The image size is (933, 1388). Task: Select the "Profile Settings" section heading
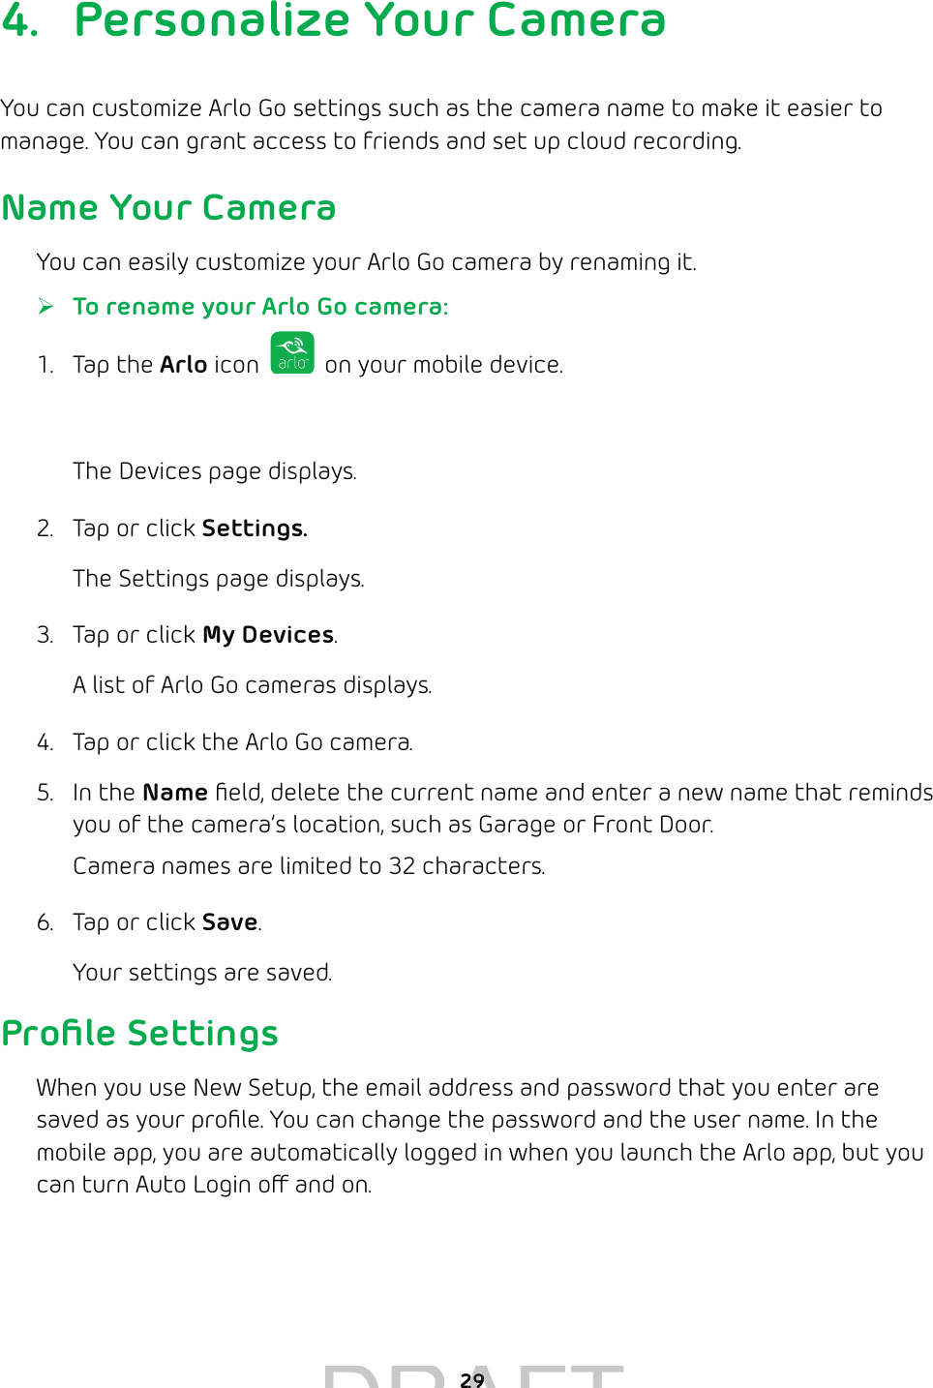tap(140, 1034)
